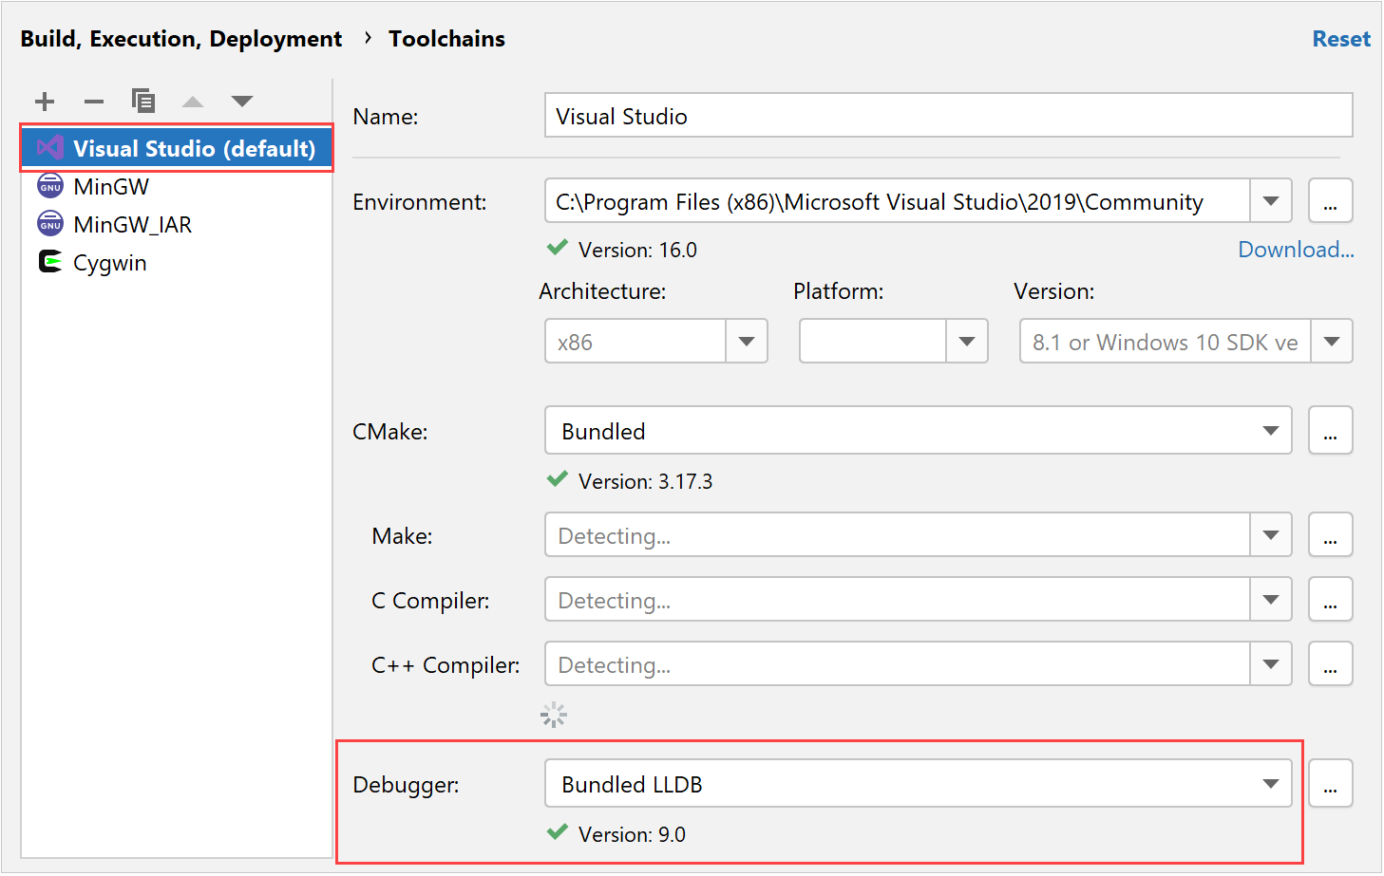Expand the C Compiler dropdown
1384x876 pixels.
(1271, 600)
